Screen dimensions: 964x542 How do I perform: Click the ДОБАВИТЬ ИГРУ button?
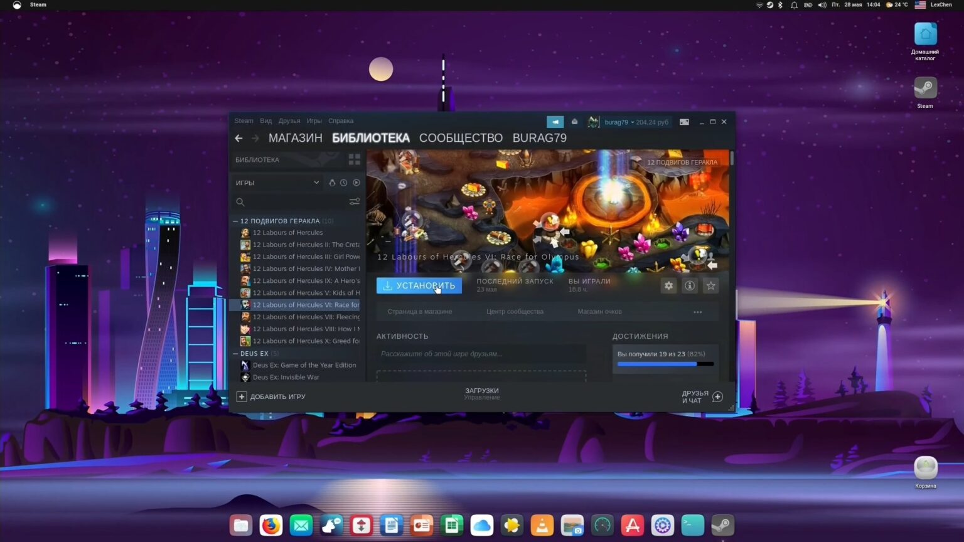point(271,396)
